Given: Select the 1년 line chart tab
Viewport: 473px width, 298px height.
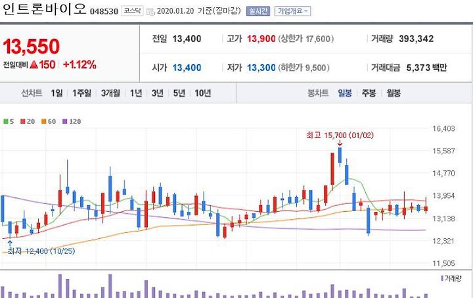Looking at the screenshot, I should [x=136, y=93].
